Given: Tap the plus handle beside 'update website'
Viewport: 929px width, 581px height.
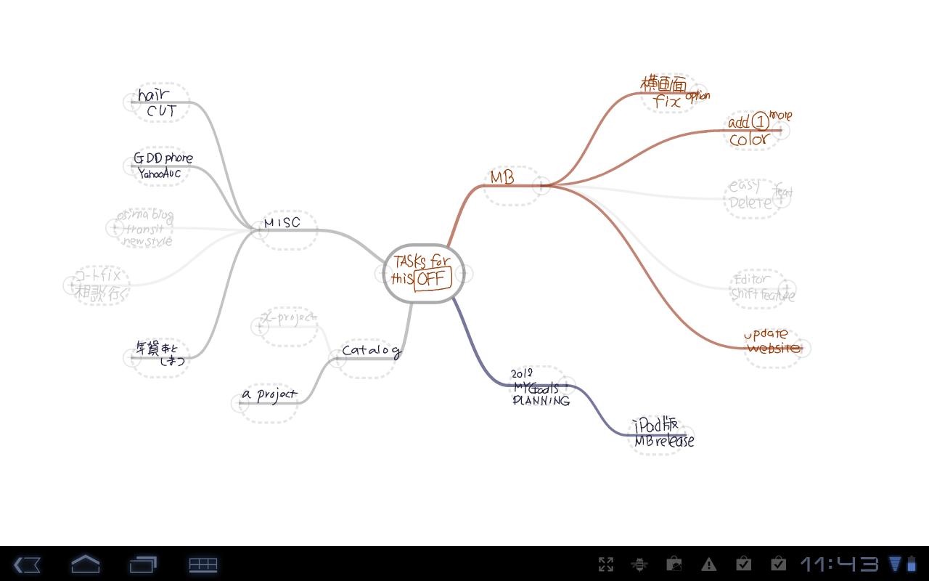Looking at the screenshot, I should point(802,348).
